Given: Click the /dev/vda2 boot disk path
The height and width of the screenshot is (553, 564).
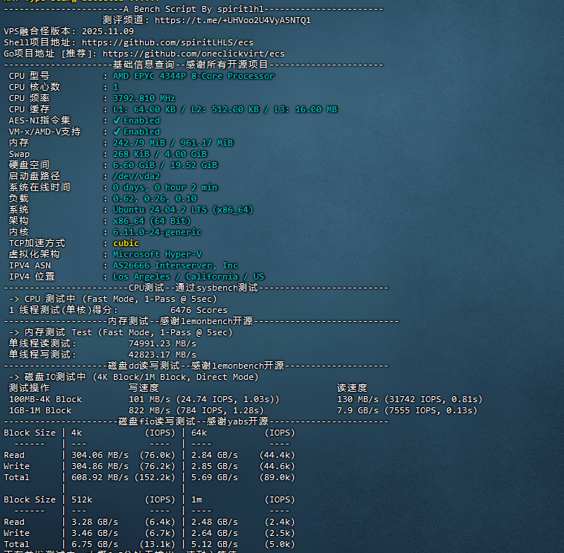Looking at the screenshot, I should (x=136, y=176).
